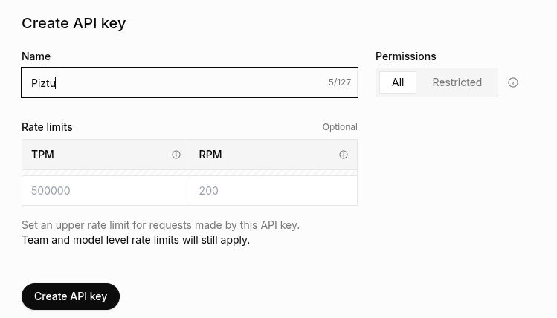Click the Rate limits label
The image size is (557, 318).
[x=47, y=127]
